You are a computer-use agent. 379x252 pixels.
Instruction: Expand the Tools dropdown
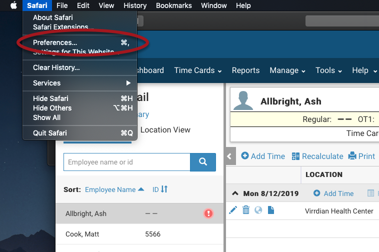click(x=328, y=70)
